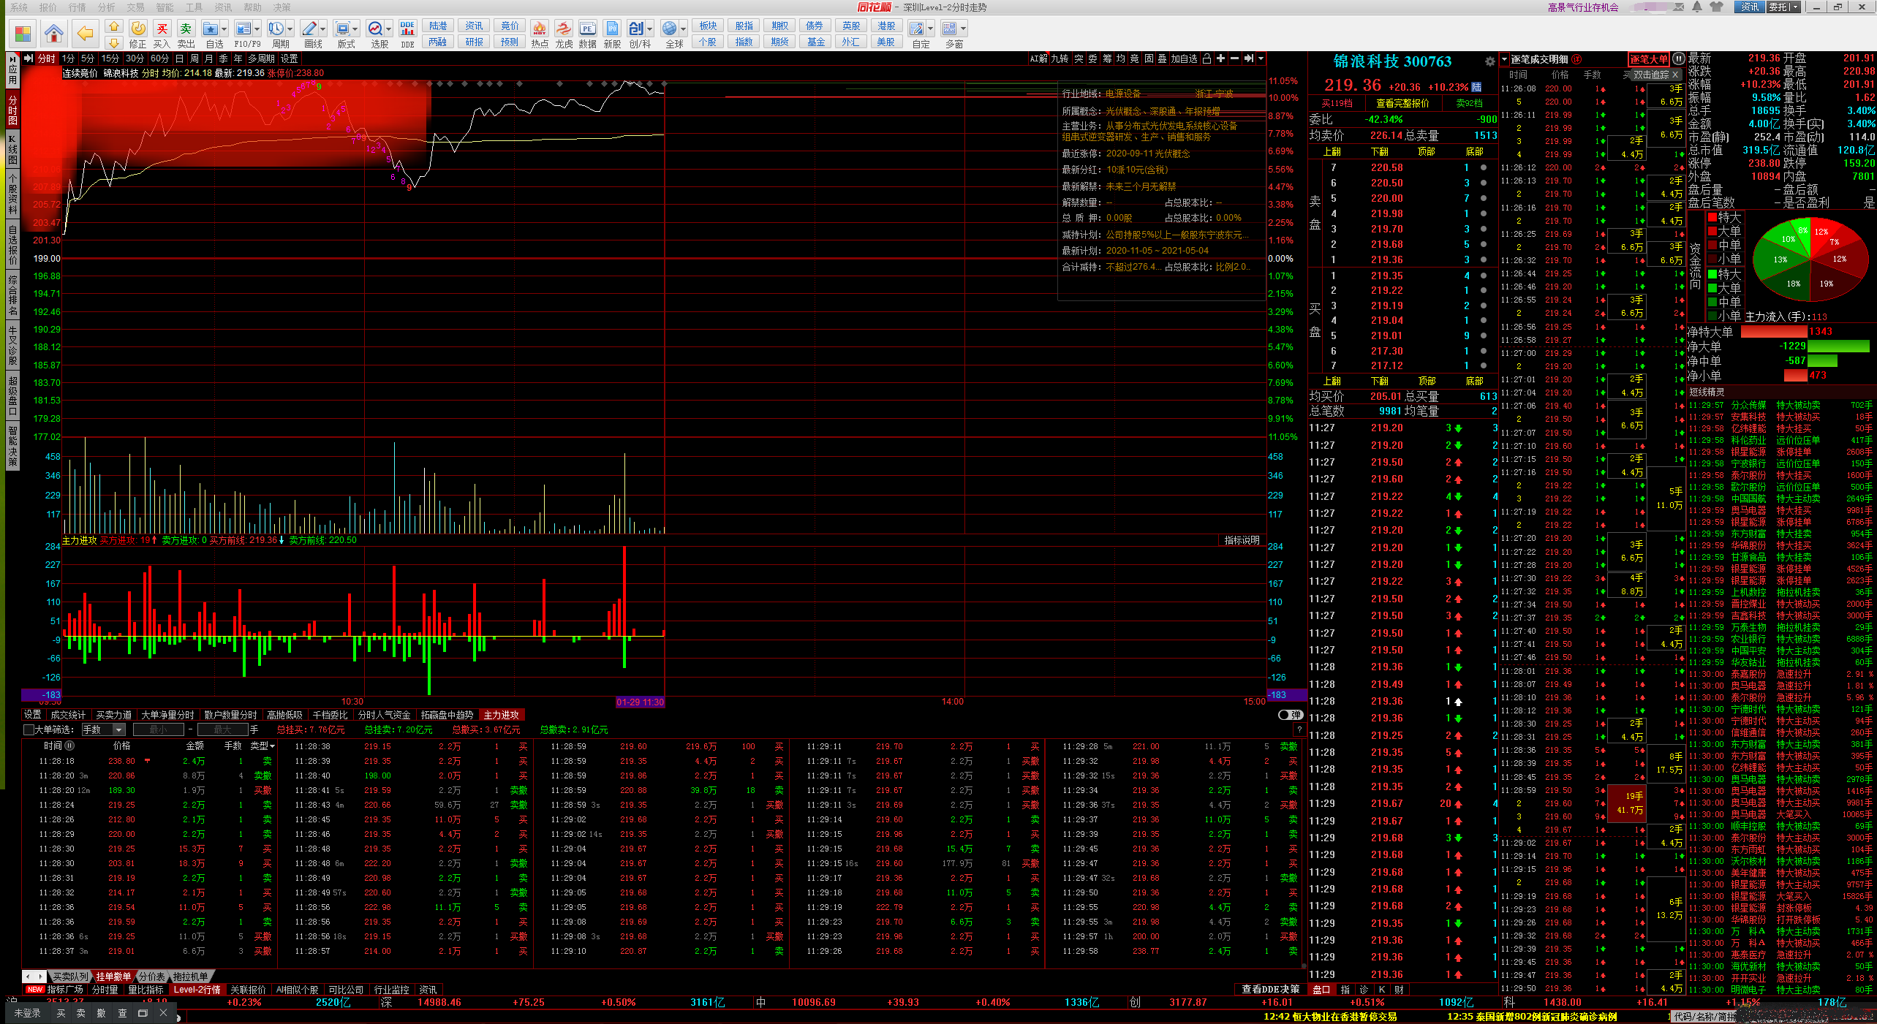Close the 双击追踪 tooltip

tap(1675, 75)
